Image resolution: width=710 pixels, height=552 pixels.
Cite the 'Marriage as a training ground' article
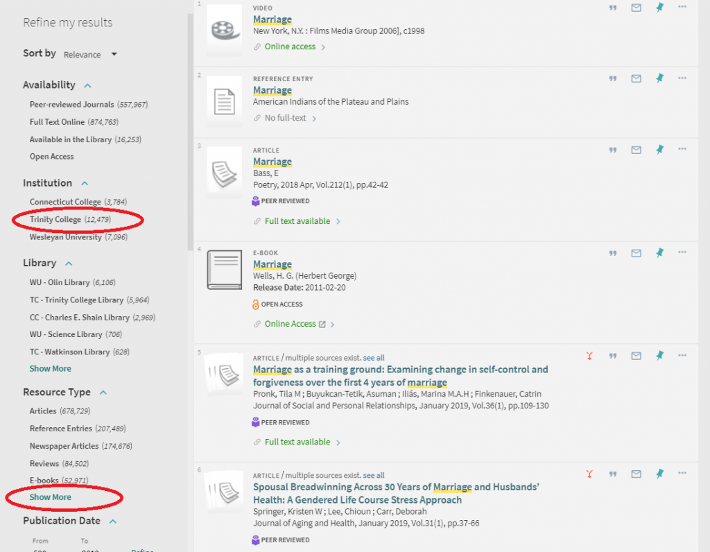pos(613,356)
